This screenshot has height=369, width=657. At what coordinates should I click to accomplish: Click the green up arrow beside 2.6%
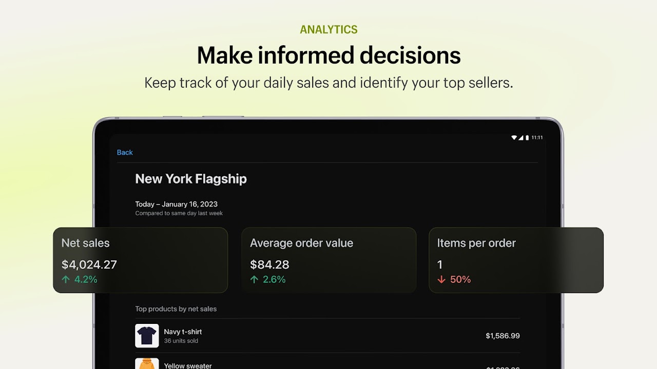tap(254, 279)
